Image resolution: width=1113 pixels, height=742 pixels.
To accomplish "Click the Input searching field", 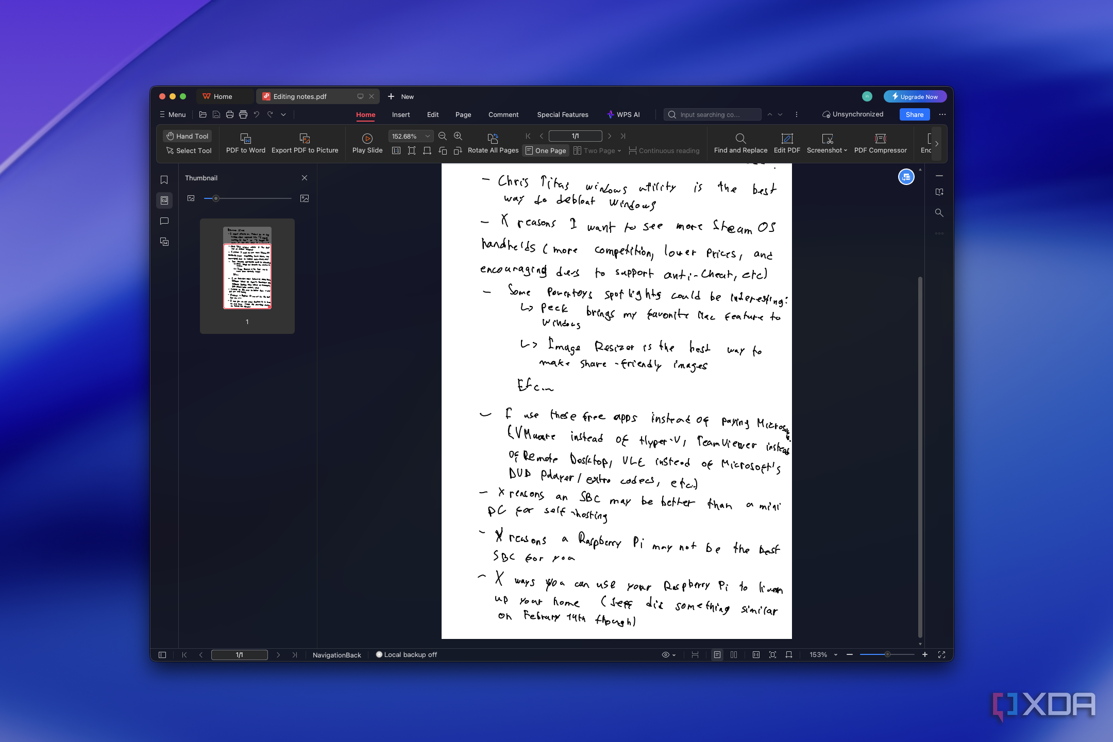I will (x=712, y=114).
